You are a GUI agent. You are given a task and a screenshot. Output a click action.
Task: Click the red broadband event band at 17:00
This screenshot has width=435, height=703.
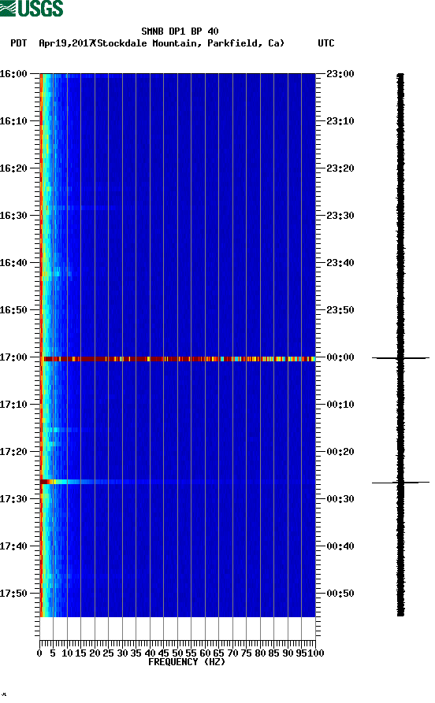coord(178,359)
